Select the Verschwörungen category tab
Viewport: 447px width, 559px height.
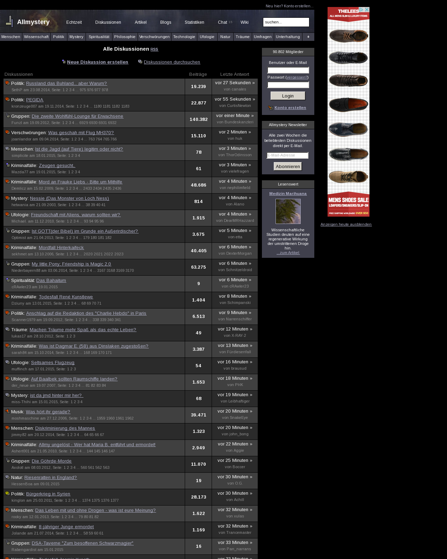[x=154, y=37]
